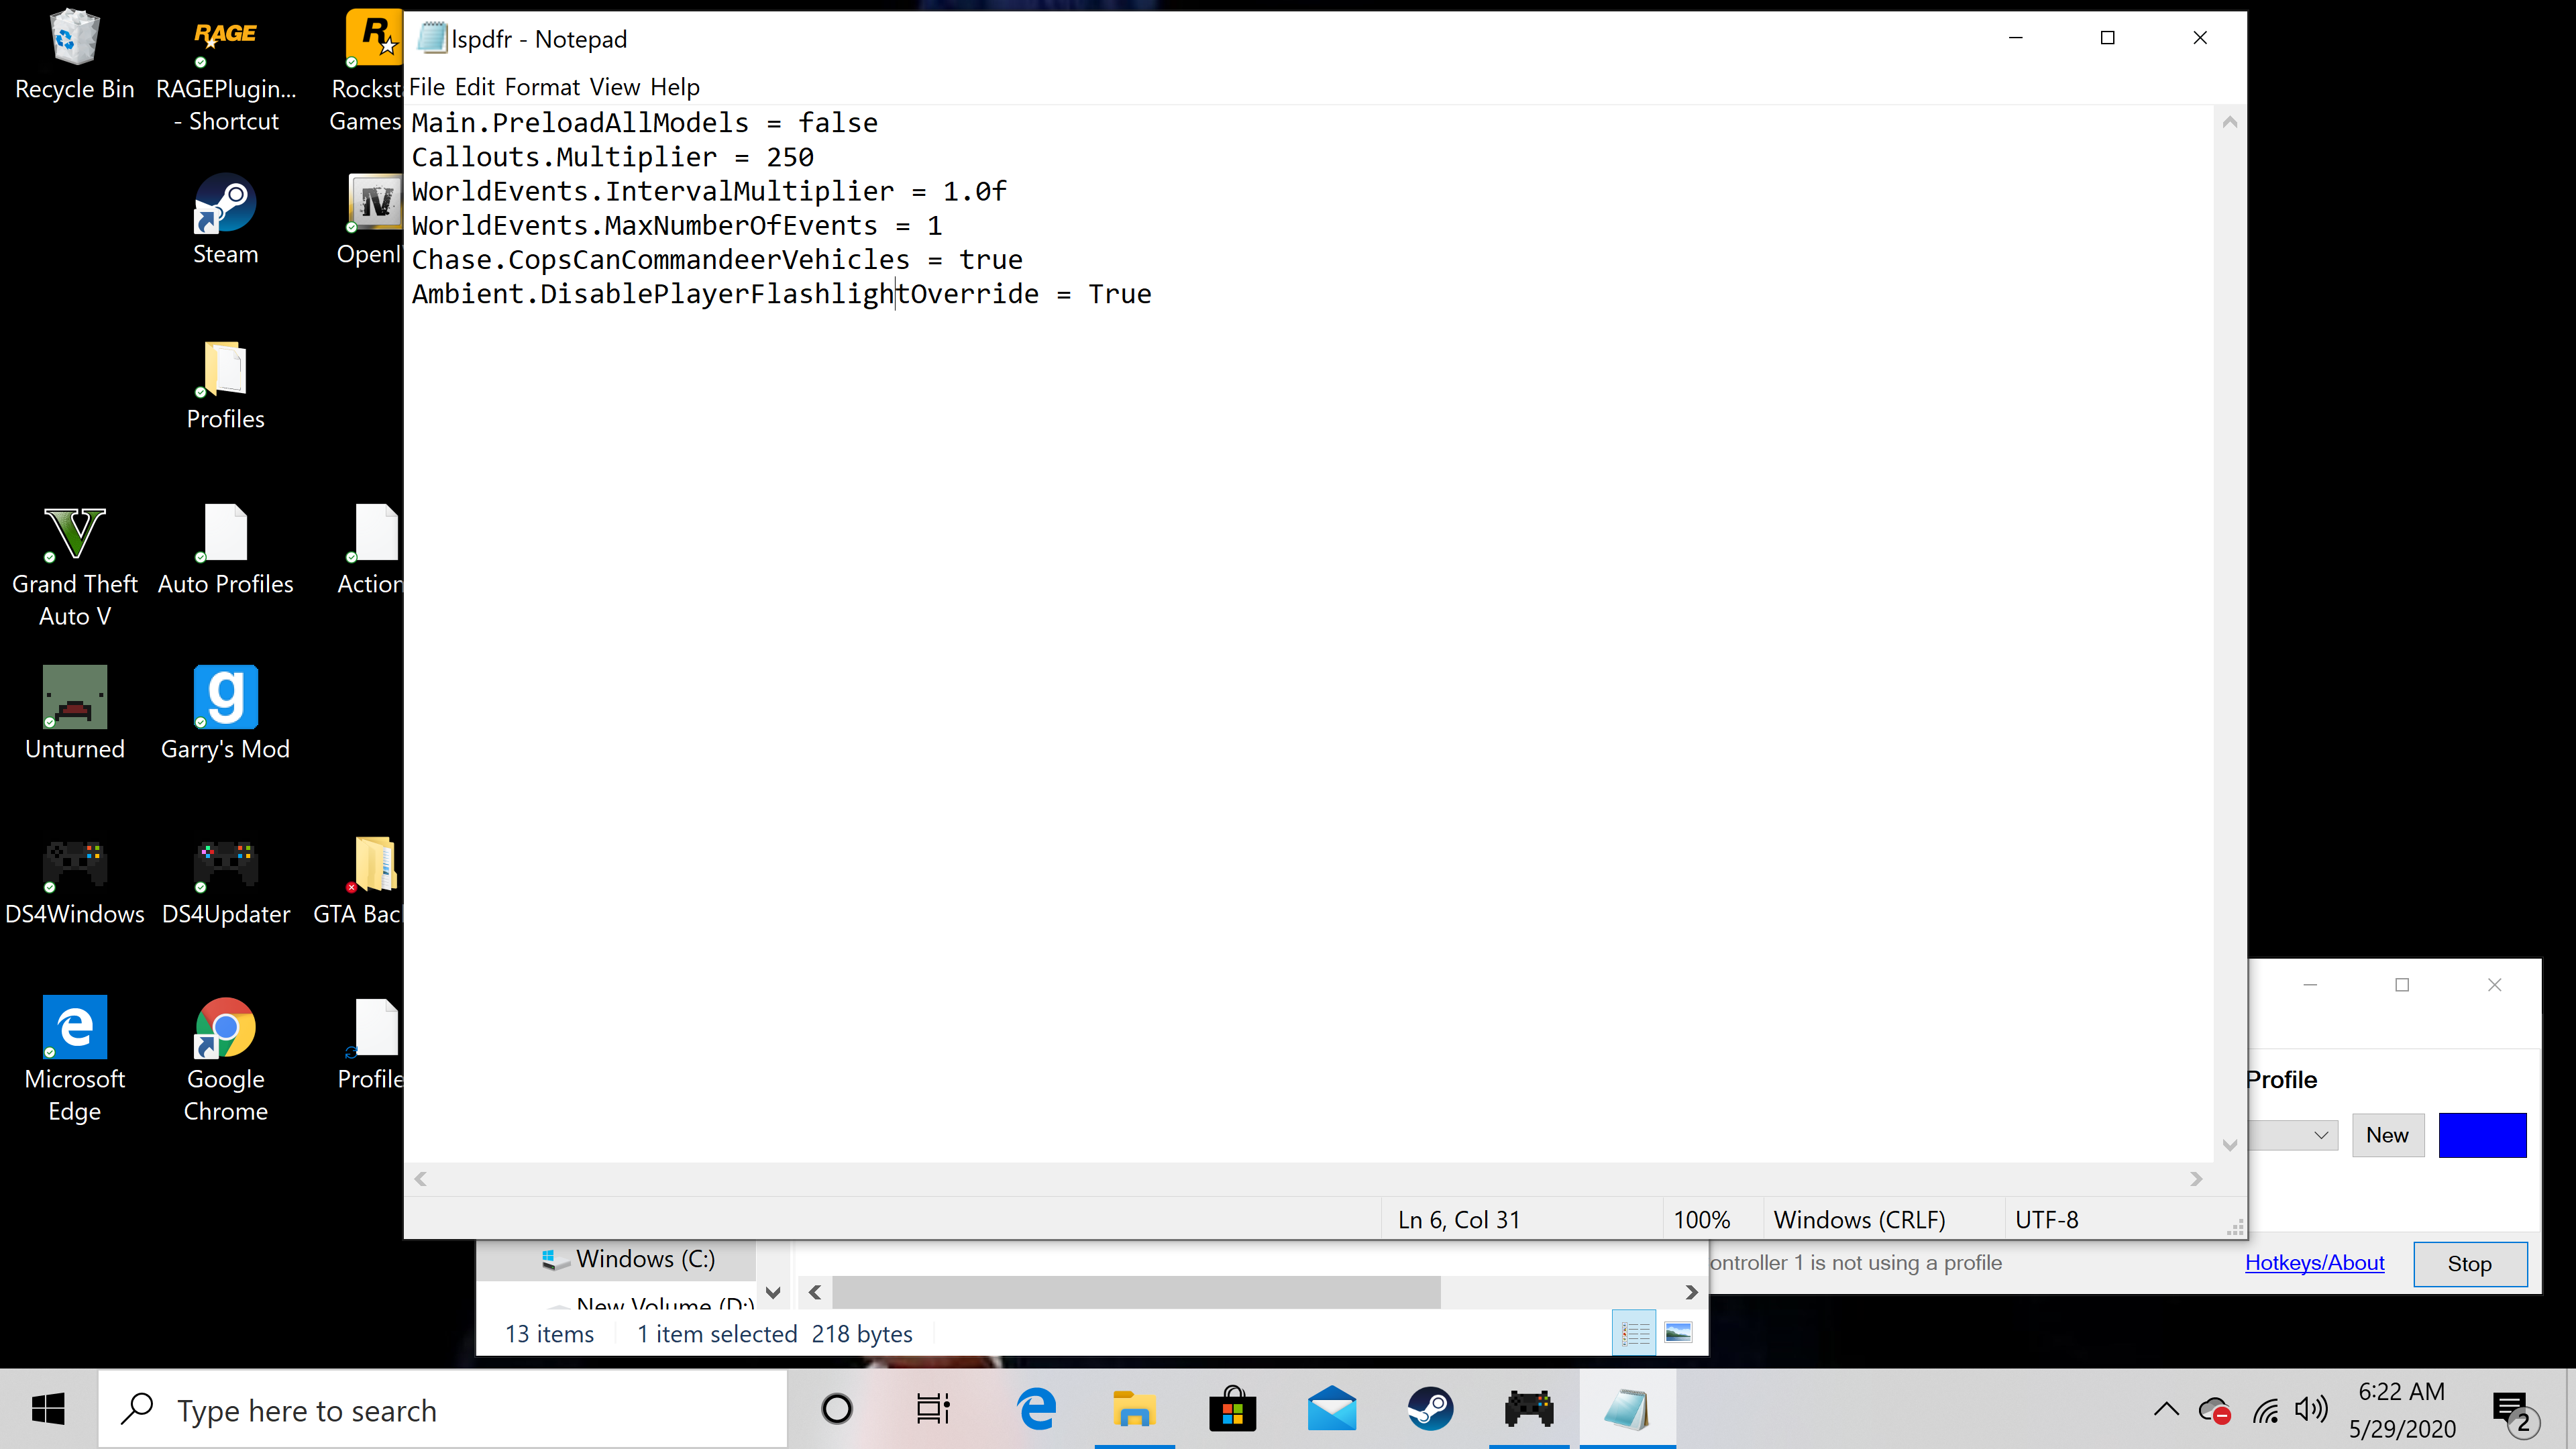The width and height of the screenshot is (2576, 1449).
Task: Open DS4Windows desktop shortcut
Action: click(x=75, y=863)
